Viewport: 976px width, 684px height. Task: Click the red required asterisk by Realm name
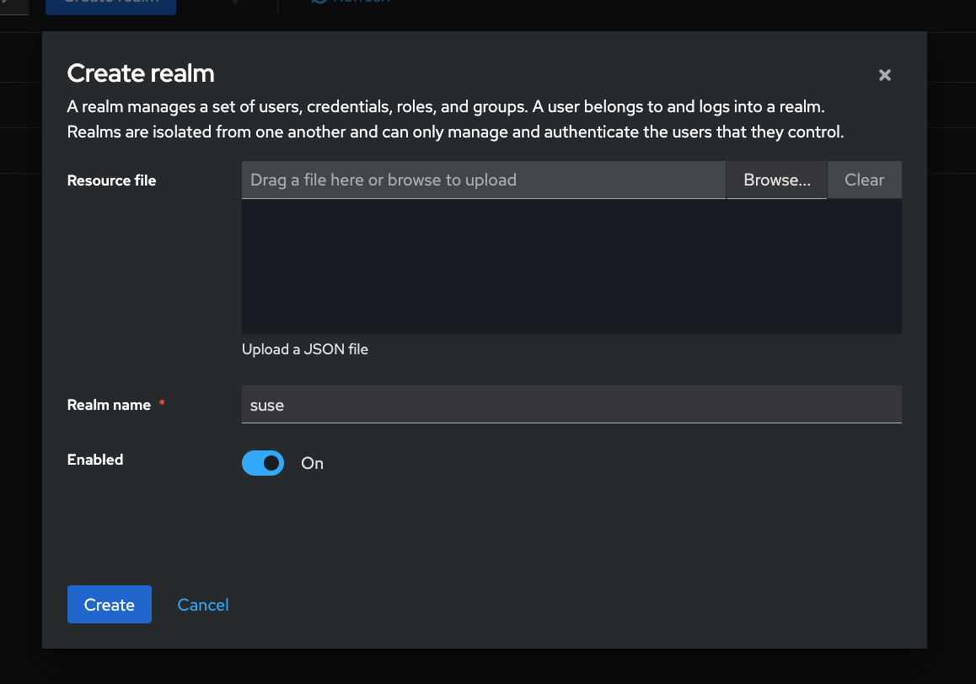[162, 404]
